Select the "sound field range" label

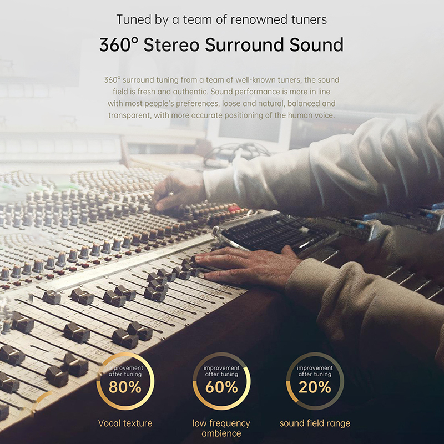[x=315, y=423]
